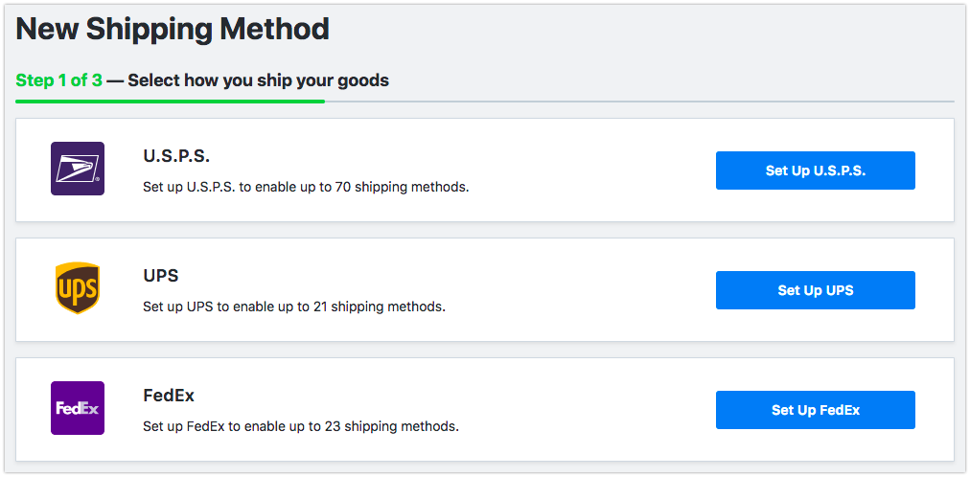
Task: Click the '70 shipping methods' U.S.P.S. description
Action: click(x=306, y=187)
